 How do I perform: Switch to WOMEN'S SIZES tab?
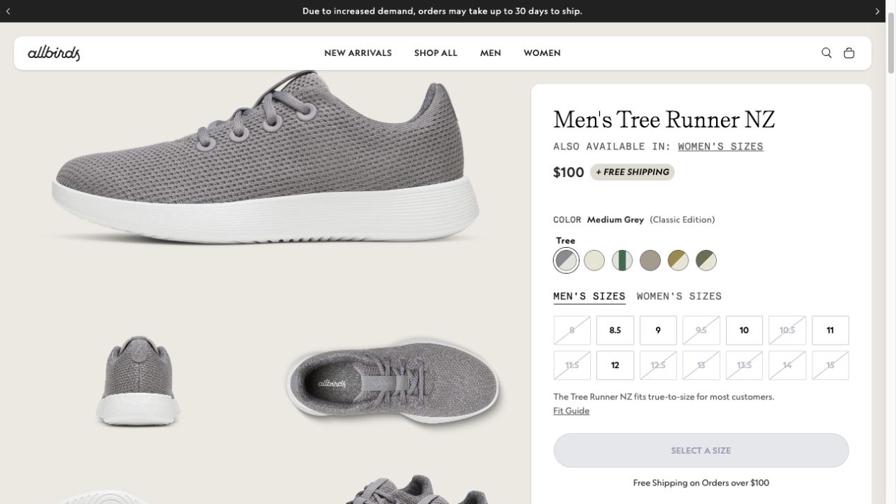click(679, 297)
